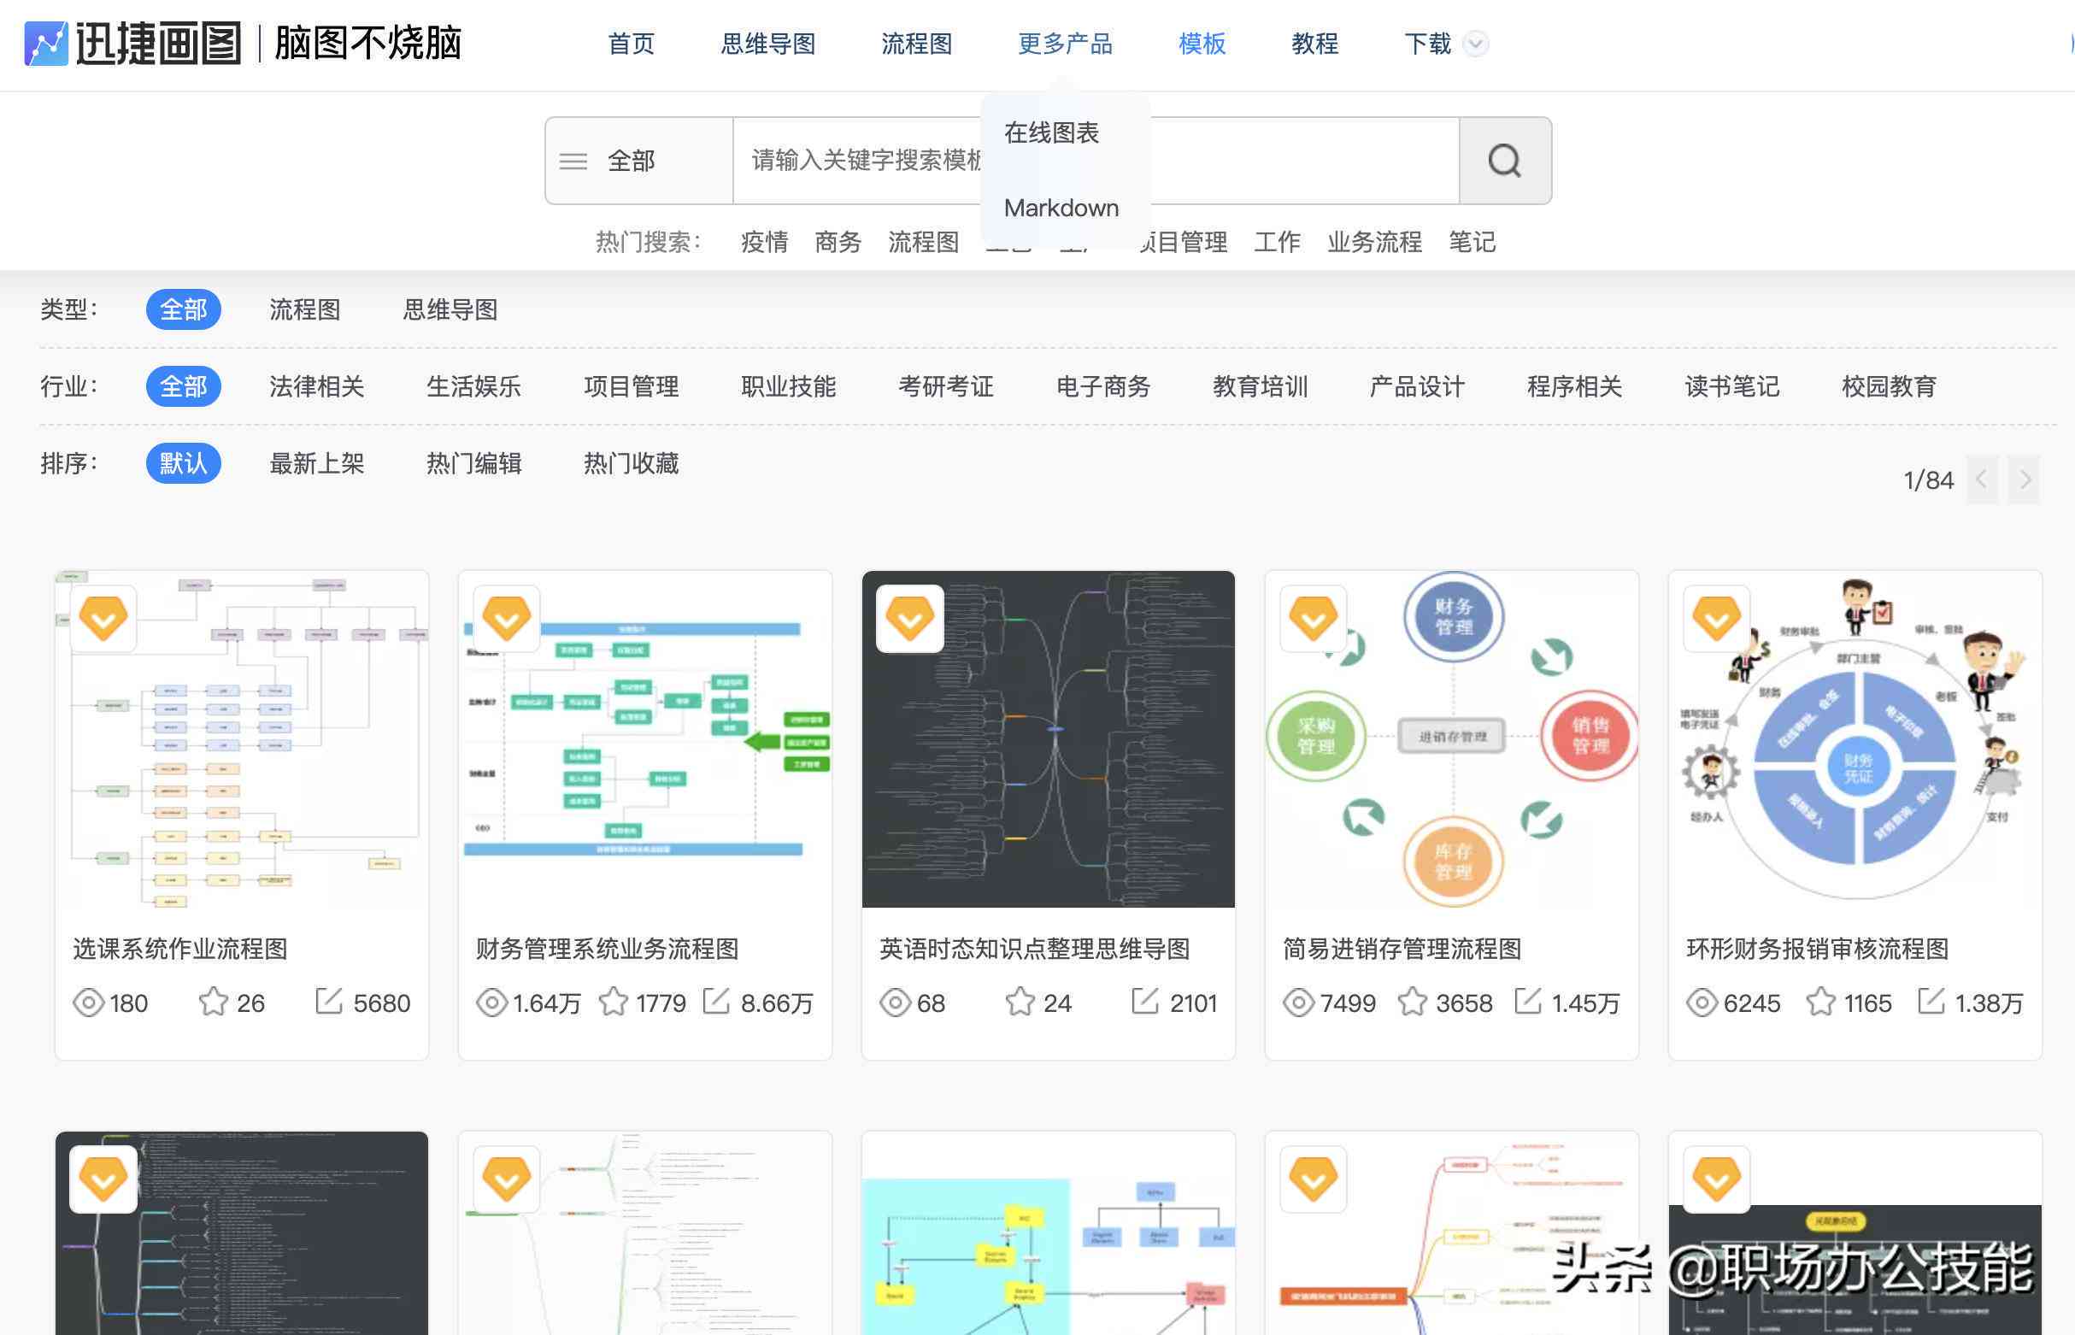The image size is (2075, 1335).
Task: Filter 行业 by 项目管理
Action: (631, 385)
